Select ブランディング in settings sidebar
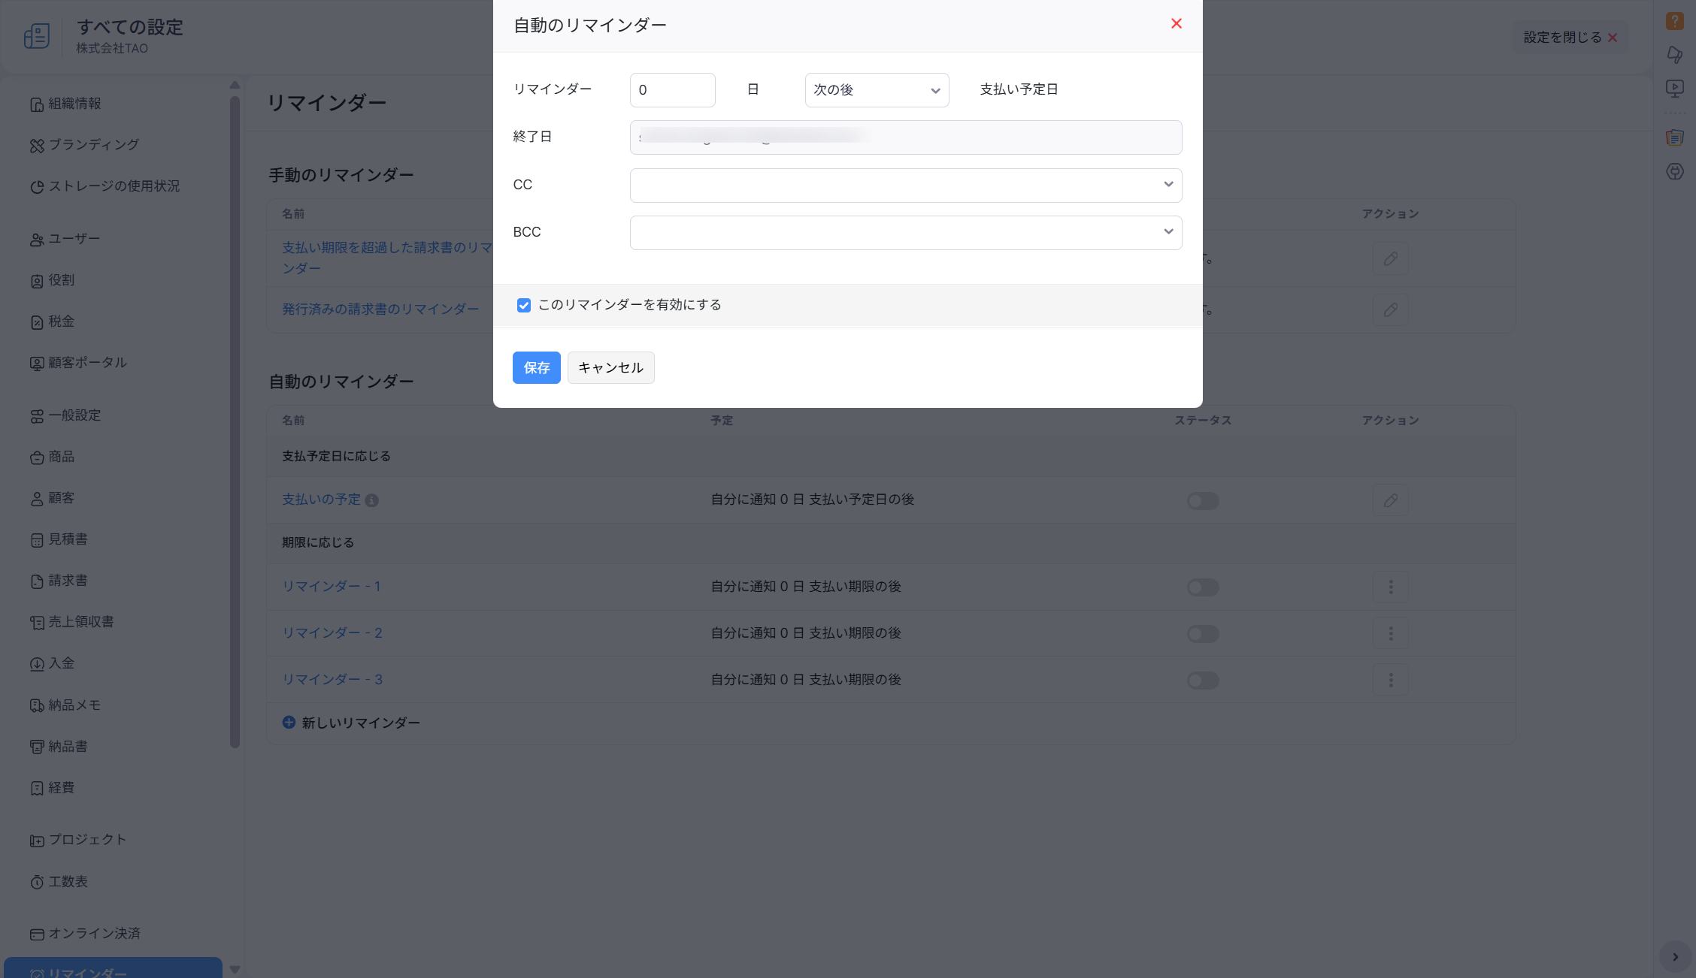Viewport: 1696px width, 978px height. tap(93, 145)
